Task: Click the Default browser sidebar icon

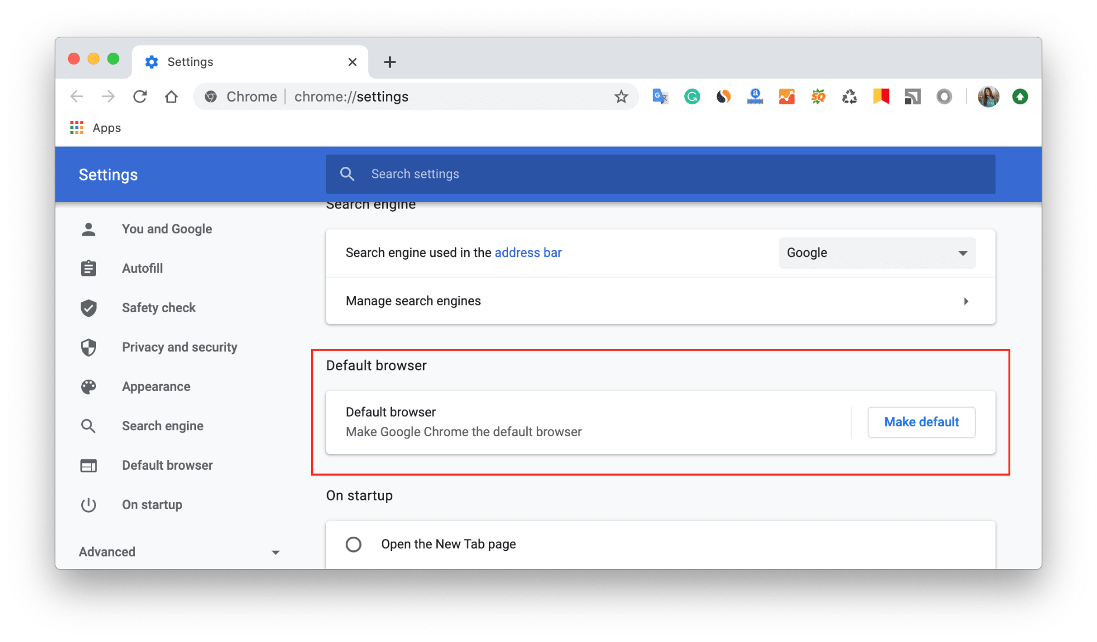Action: tap(92, 465)
